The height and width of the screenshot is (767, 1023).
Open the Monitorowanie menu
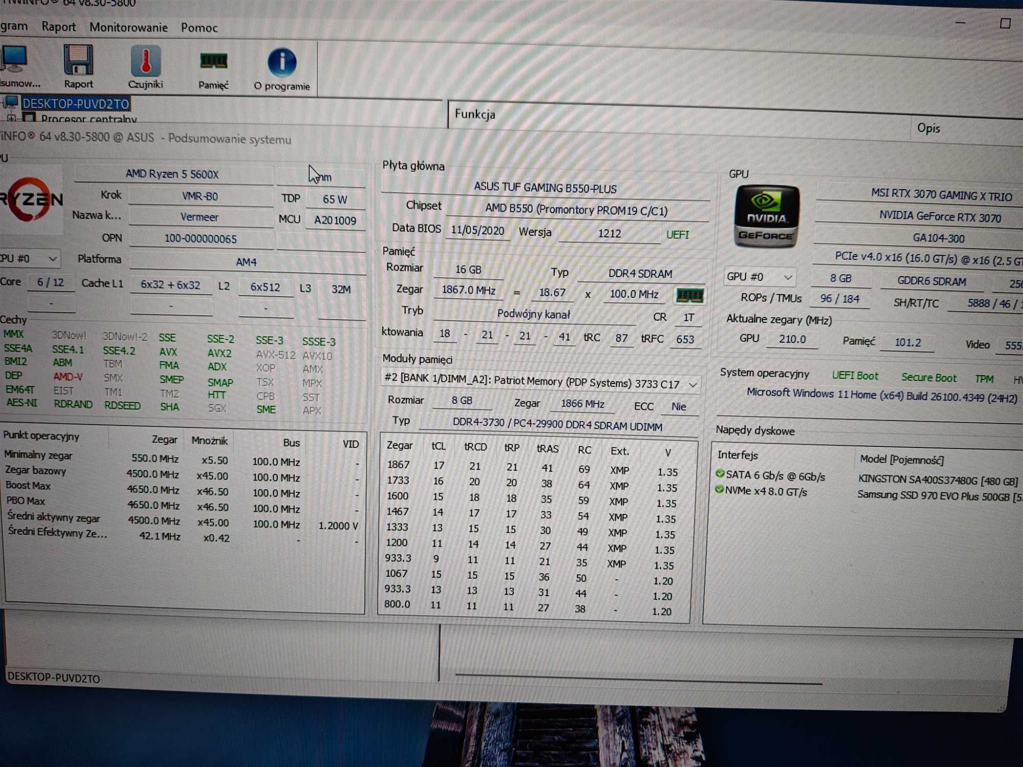coord(128,28)
